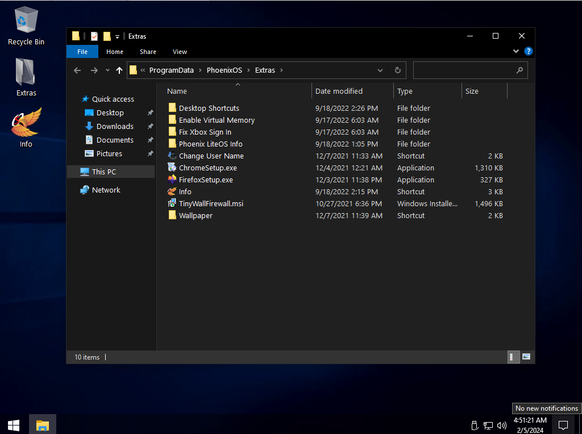Switch to large icons view
Viewport: 582px width, 434px height.
(x=526, y=357)
